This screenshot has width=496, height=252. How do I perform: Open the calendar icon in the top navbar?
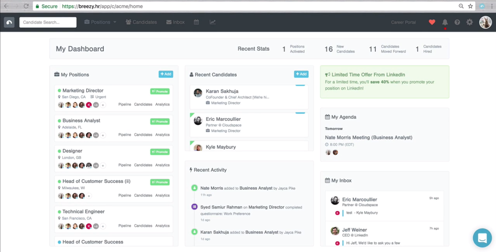click(196, 22)
